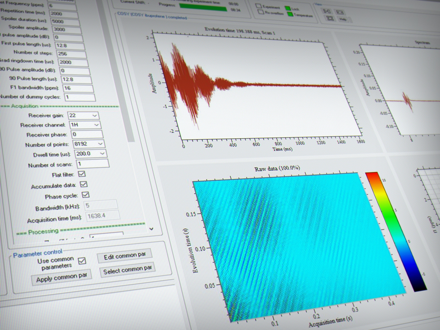Open the Dwell time dropdown
Screen dimensions: 440x330
(x=102, y=153)
